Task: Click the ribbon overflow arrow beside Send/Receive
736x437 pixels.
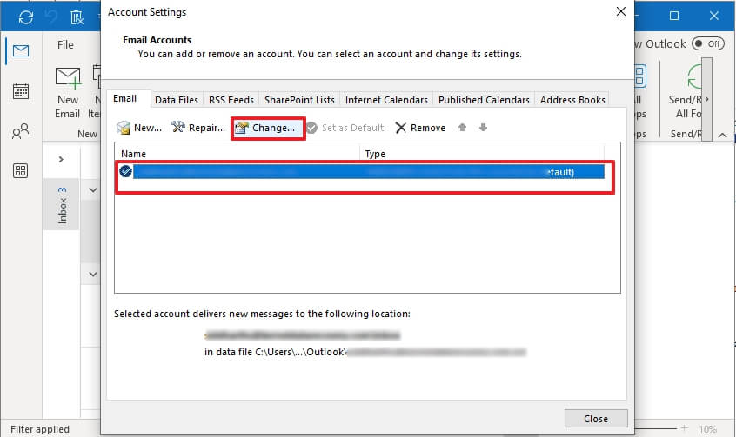Action: click(x=707, y=99)
